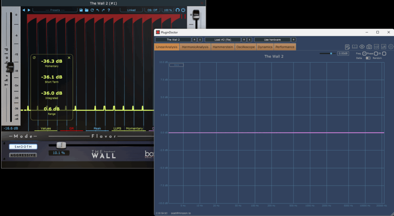The width and height of the screenshot is (394, 216).
Task: Select SMOOTH mode
Action: click(x=23, y=147)
